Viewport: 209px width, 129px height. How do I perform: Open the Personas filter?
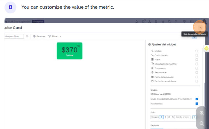click(x=39, y=36)
